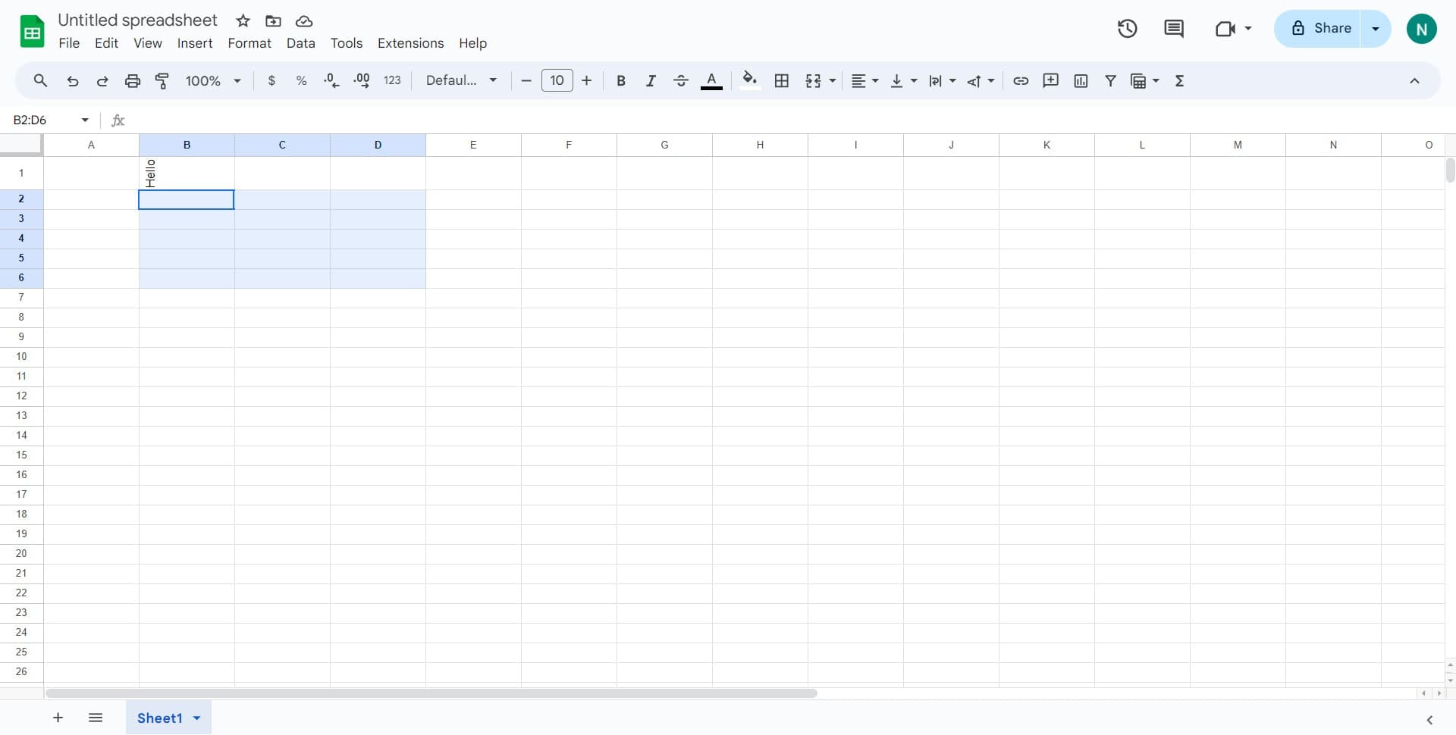
Task: Open version history
Action: pyautogui.click(x=1127, y=28)
